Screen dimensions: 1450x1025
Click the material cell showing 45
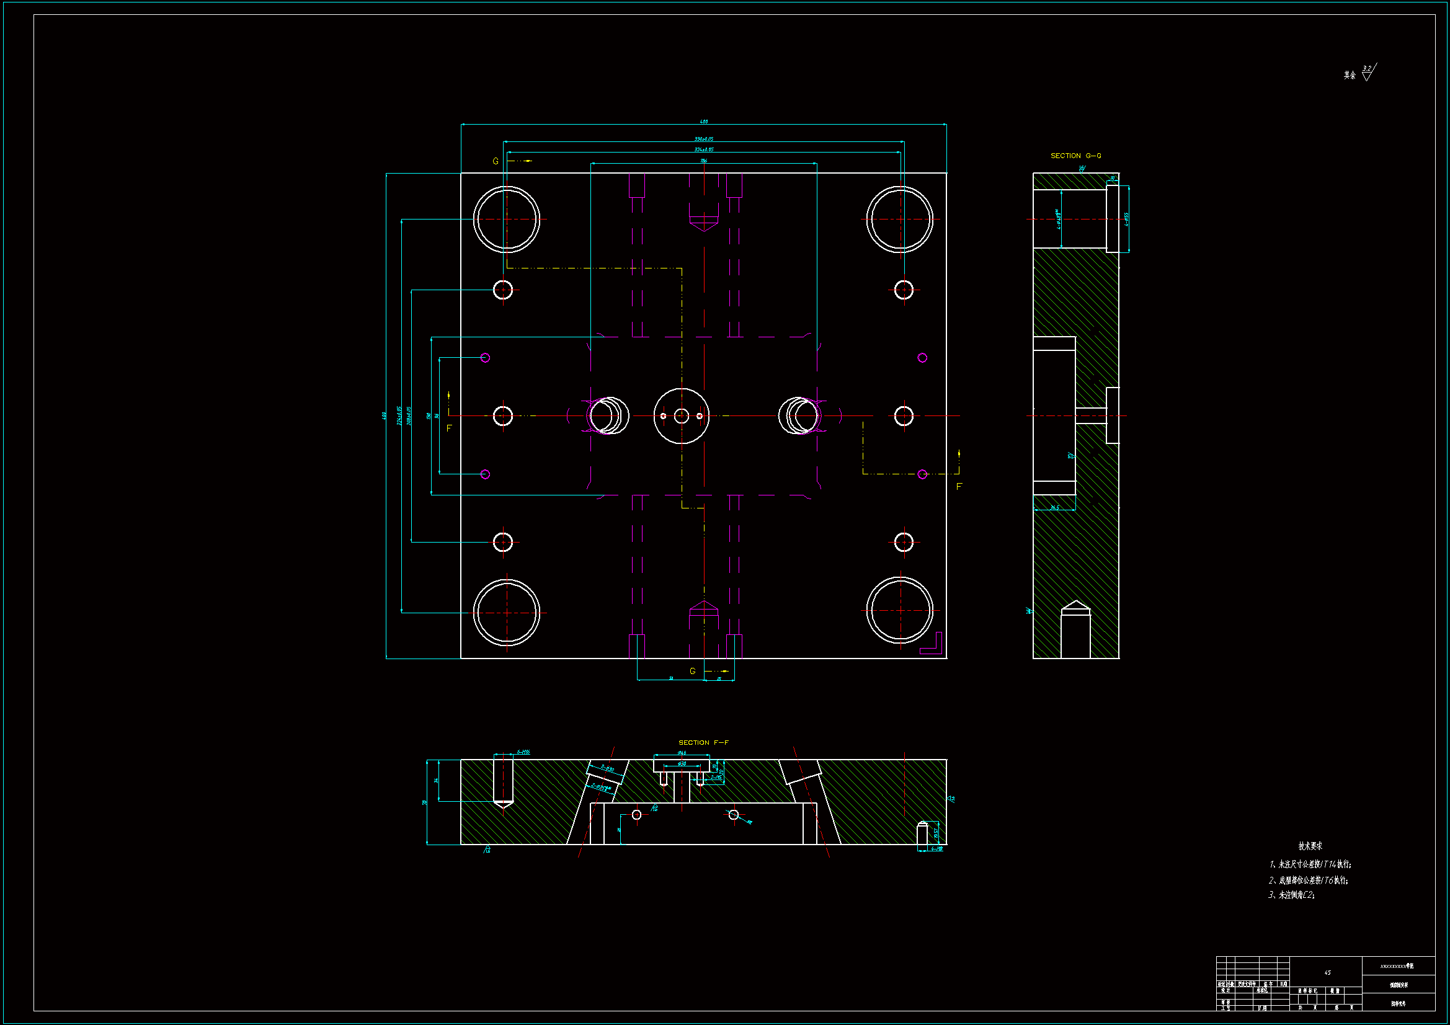click(1327, 972)
